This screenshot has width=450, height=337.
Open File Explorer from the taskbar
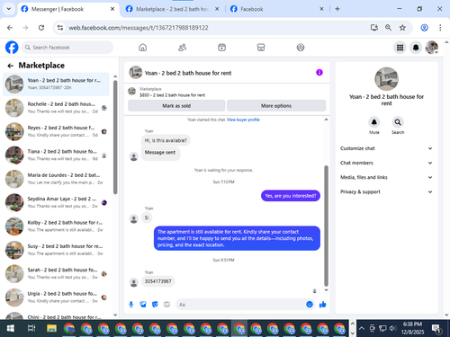[51, 328]
